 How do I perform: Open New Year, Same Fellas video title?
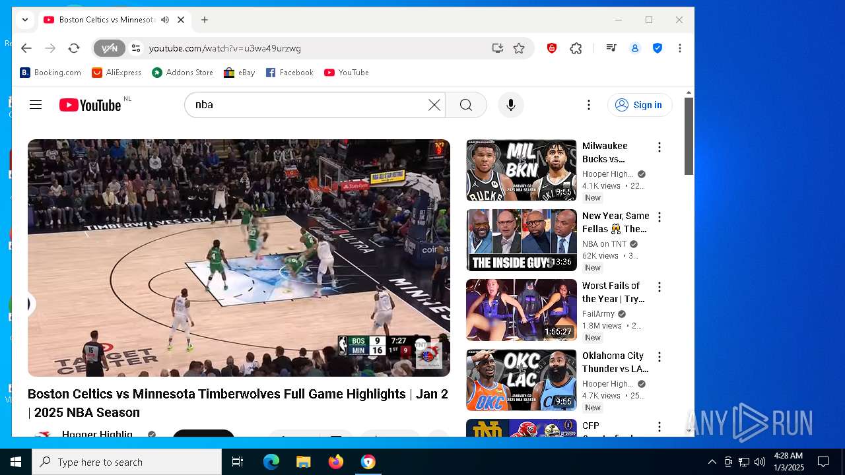[616, 222]
